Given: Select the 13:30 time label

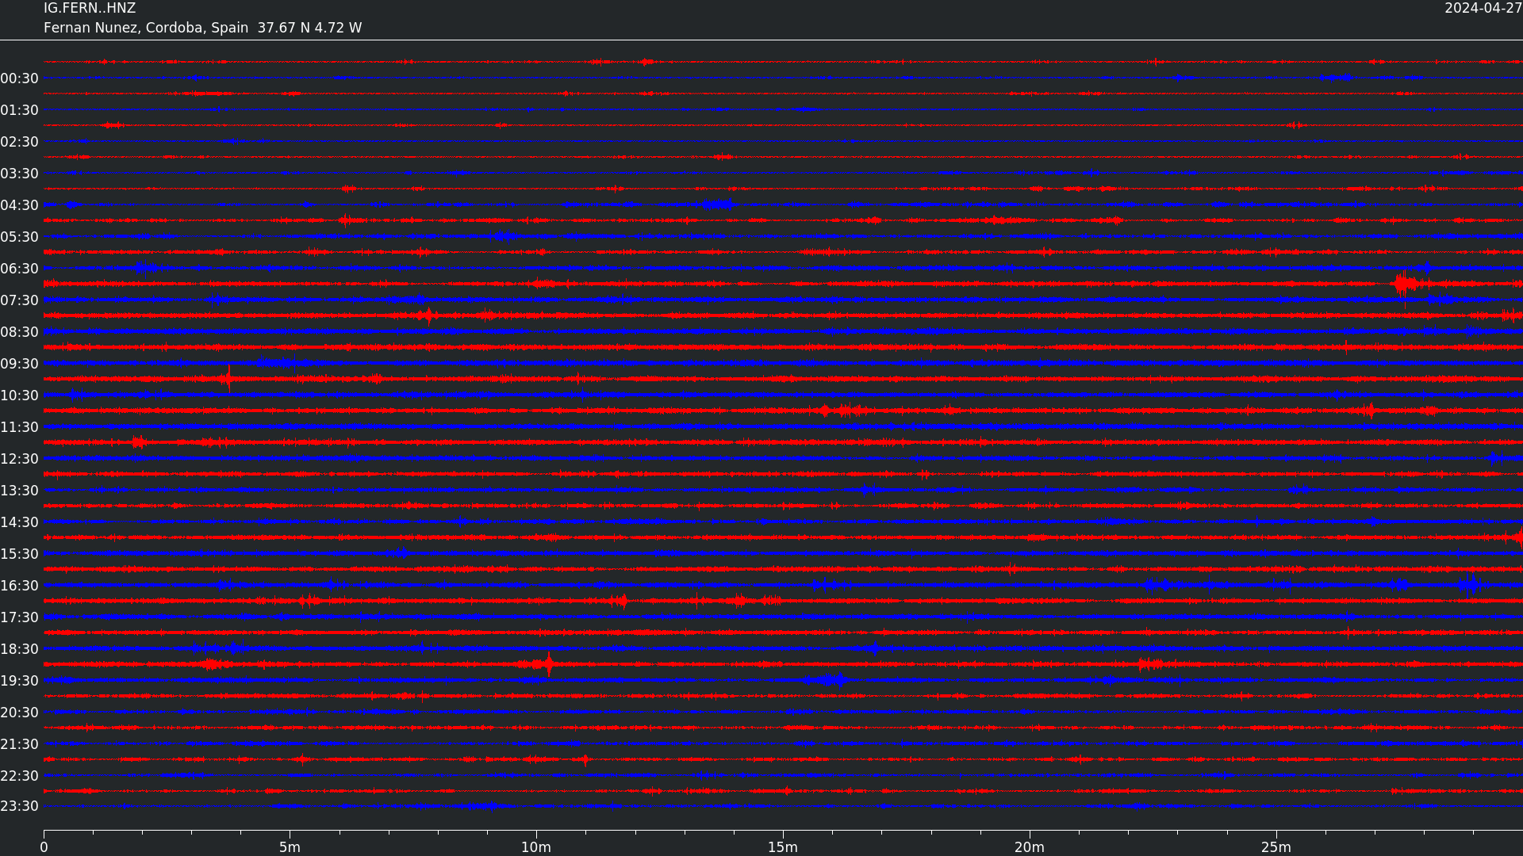Looking at the screenshot, I should tap(20, 491).
